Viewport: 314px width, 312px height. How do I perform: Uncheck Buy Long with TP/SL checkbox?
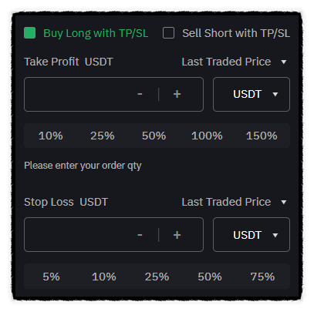(29, 33)
